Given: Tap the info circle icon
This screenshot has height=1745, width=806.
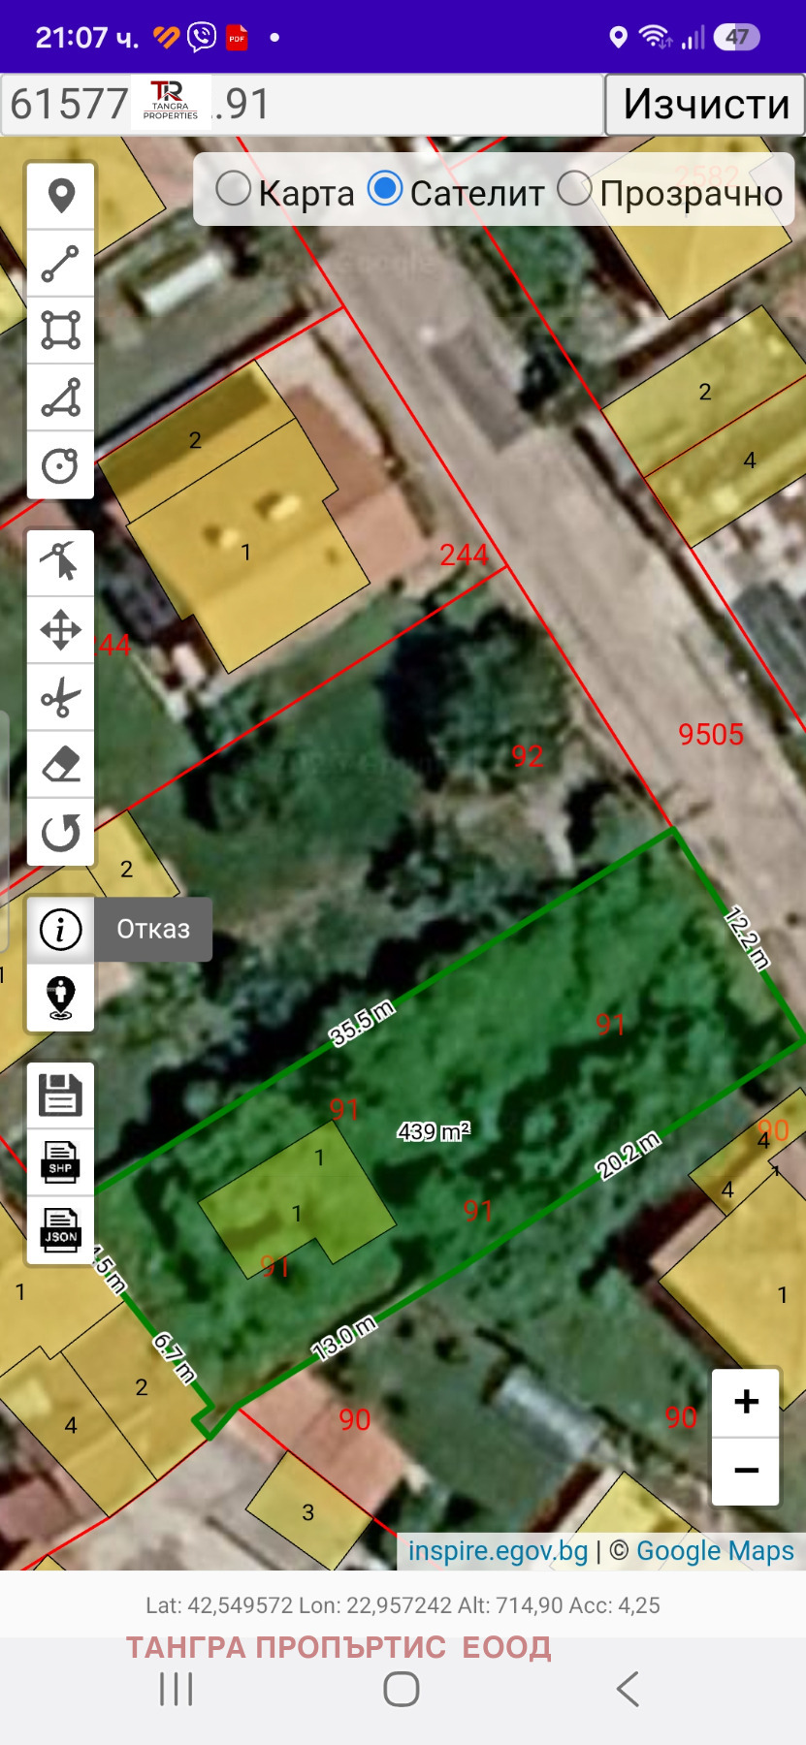Looking at the screenshot, I should [60, 930].
